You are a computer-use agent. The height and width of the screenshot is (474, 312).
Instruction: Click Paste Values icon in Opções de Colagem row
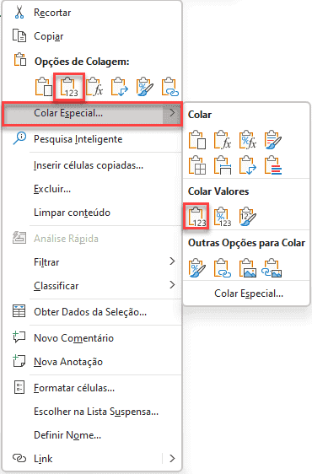69,88
